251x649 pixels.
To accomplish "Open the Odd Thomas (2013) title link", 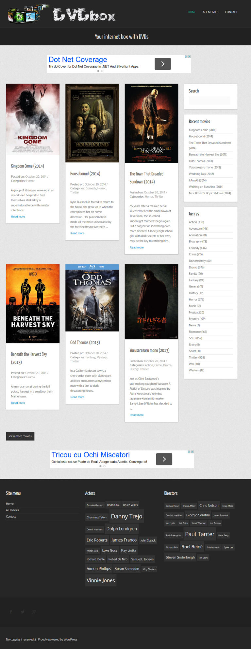I will [85, 342].
